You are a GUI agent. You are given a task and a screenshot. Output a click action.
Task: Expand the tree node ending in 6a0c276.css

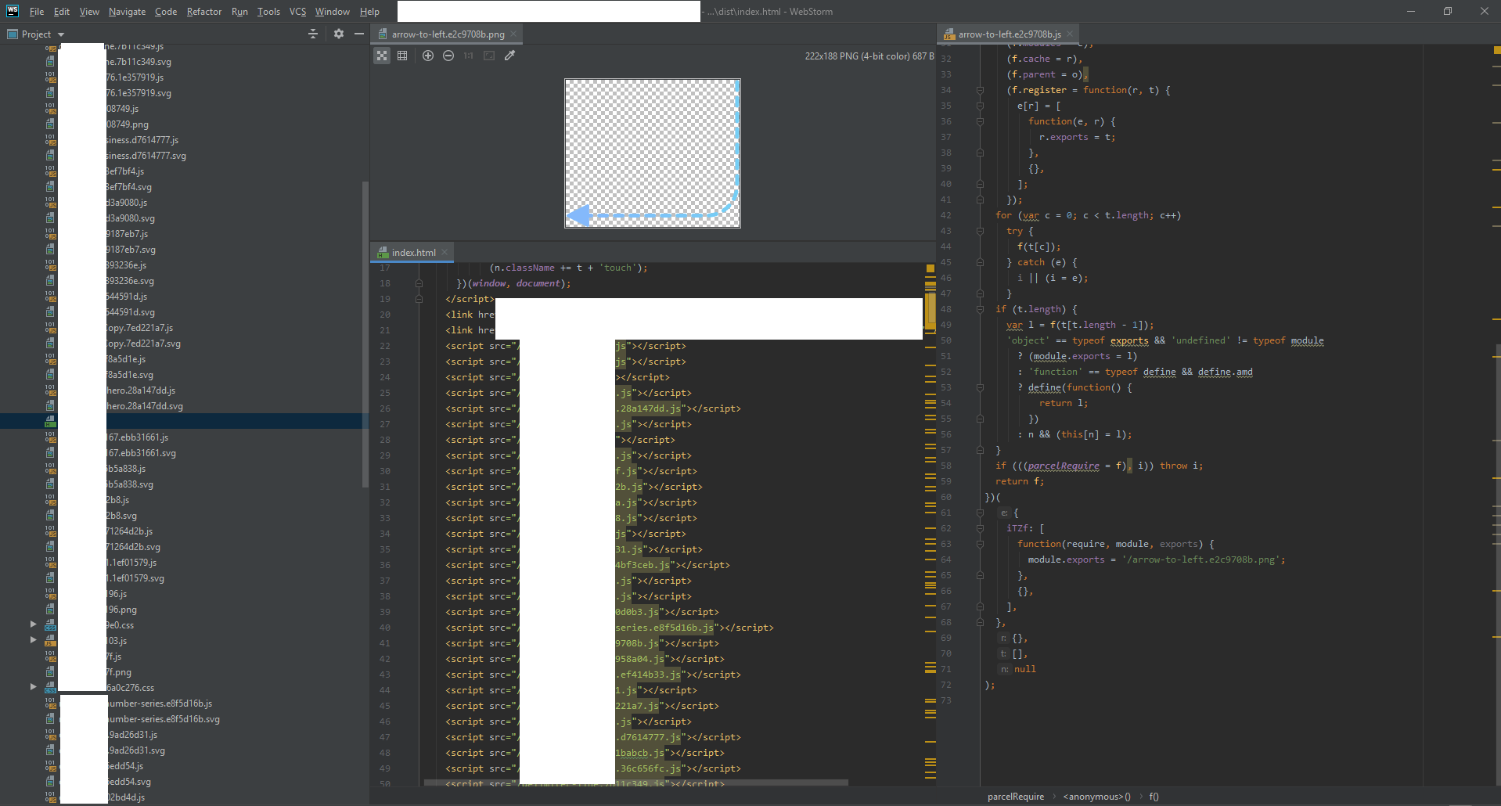(33, 687)
